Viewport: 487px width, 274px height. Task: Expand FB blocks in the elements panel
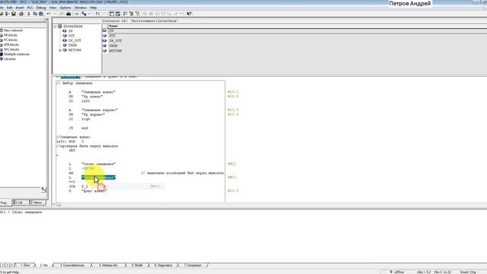pyautogui.click(x=11, y=35)
